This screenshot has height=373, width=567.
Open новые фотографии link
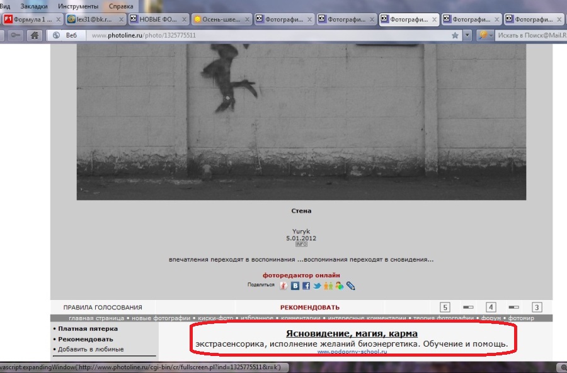[161, 318]
